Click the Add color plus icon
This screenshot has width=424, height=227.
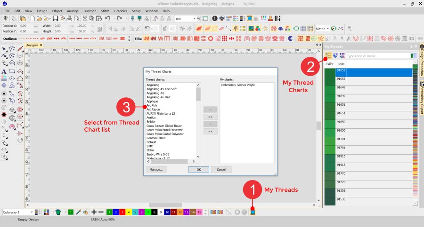[x=94, y=212]
